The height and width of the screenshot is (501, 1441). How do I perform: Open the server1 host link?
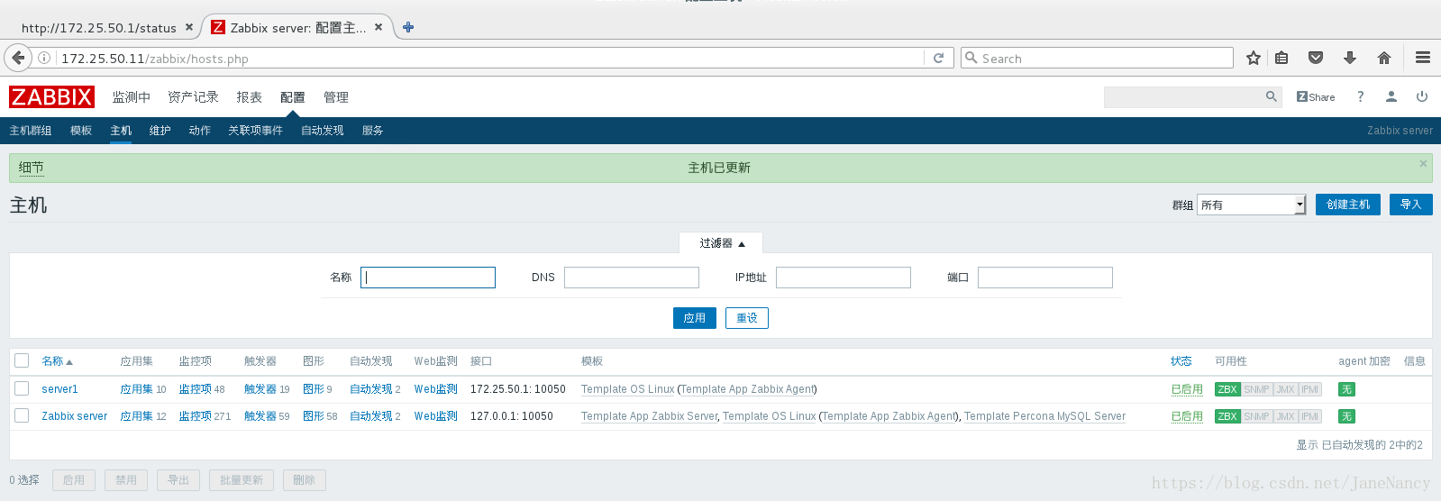coord(59,389)
